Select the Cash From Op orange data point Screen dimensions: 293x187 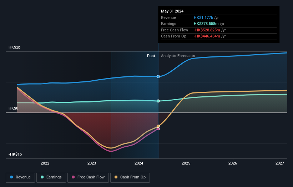coord(158,126)
